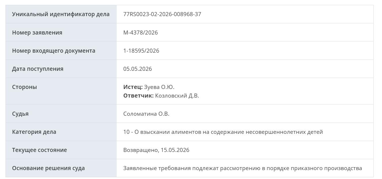Click the Судья row label

[x=20, y=114]
